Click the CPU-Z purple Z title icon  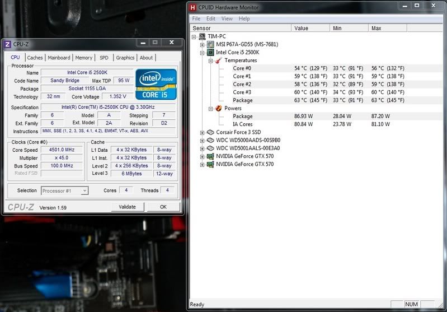point(8,44)
